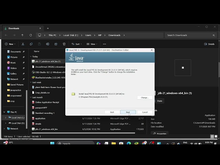Click the Search Downloads field
The width and height of the screenshot is (220, 165).
point(191,35)
